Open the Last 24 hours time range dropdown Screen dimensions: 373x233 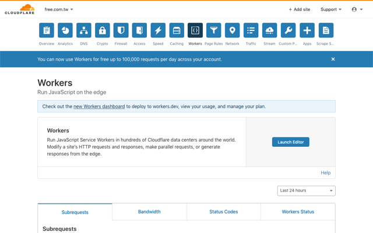point(307,190)
